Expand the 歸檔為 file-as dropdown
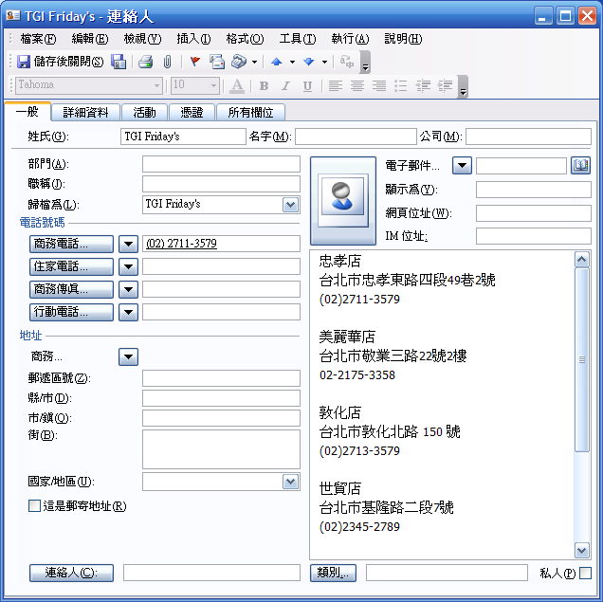 pyautogui.click(x=291, y=205)
